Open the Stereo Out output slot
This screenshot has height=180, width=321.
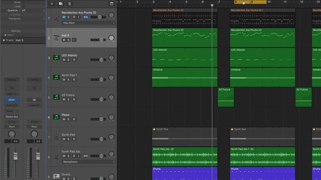pos(12,116)
